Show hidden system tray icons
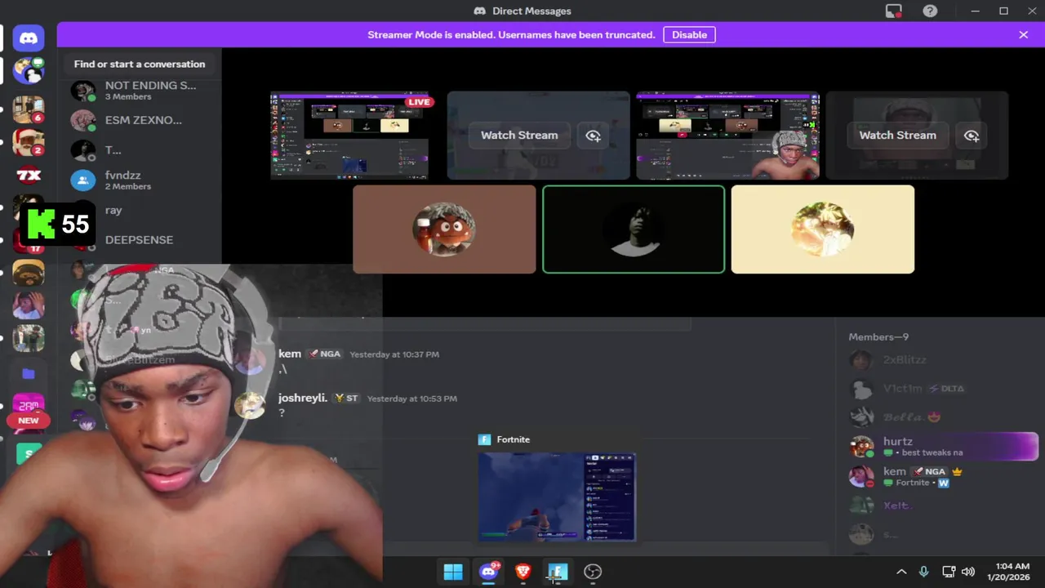 901,572
